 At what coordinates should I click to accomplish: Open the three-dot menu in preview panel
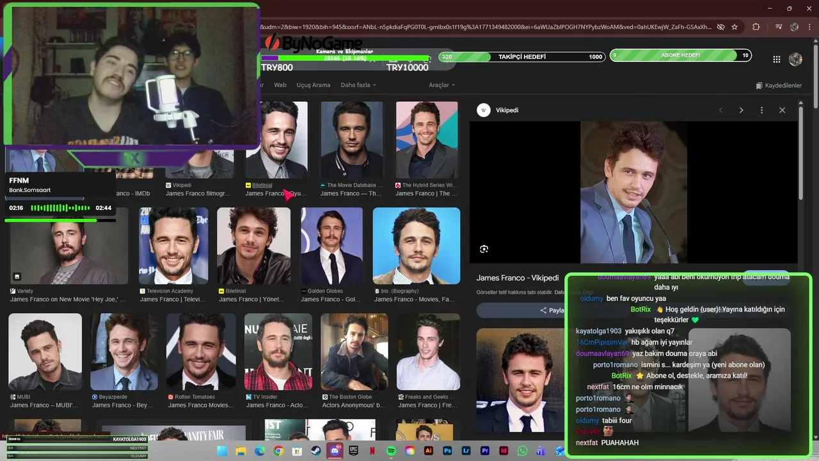pyautogui.click(x=761, y=110)
